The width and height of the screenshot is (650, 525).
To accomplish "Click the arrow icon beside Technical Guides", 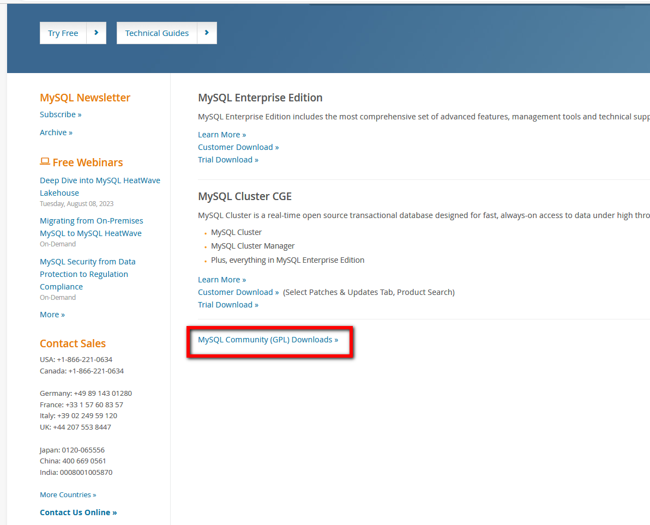I will (207, 33).
